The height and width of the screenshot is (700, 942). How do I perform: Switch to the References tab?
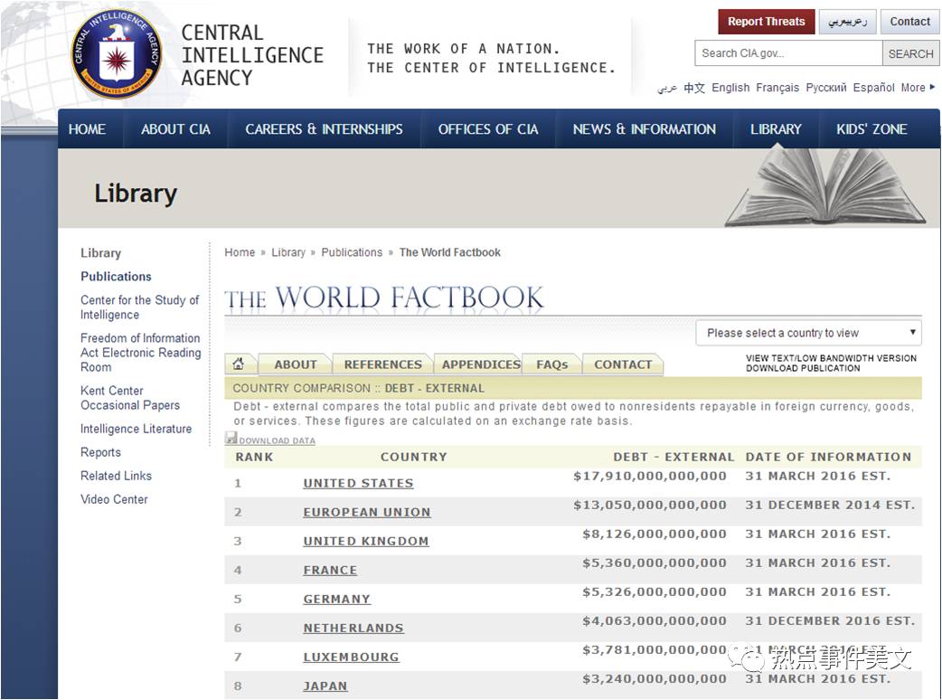(x=382, y=364)
